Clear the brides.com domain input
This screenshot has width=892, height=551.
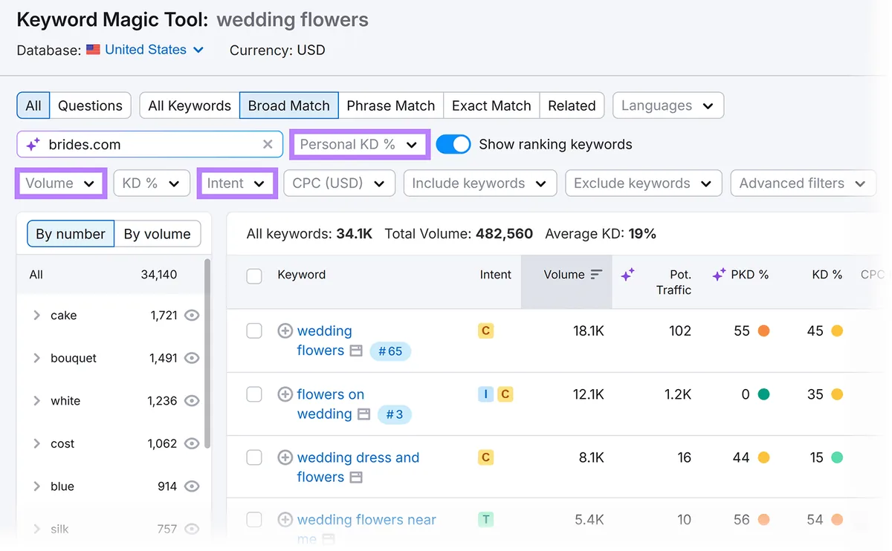(268, 145)
